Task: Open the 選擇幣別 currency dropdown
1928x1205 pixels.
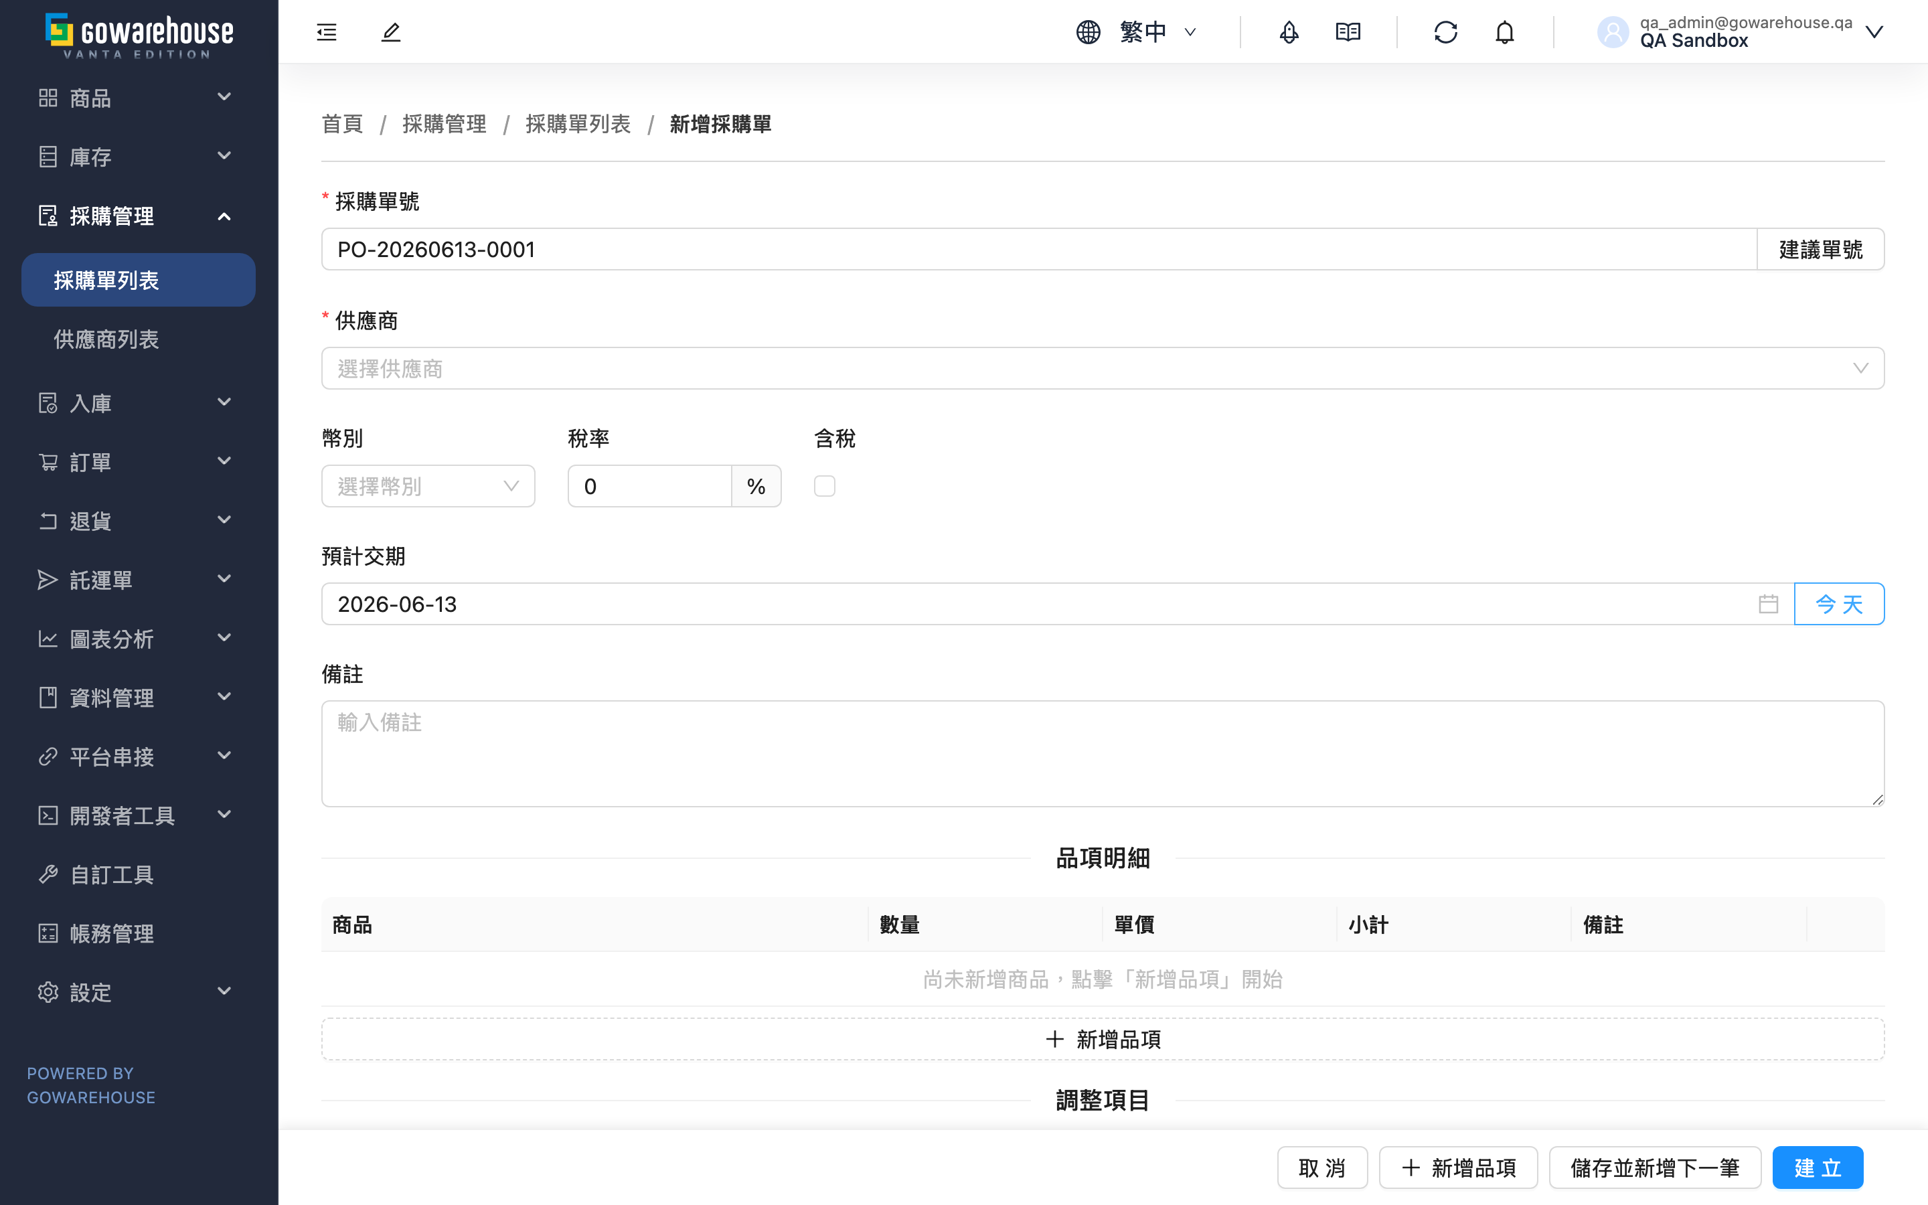Action: tap(428, 486)
